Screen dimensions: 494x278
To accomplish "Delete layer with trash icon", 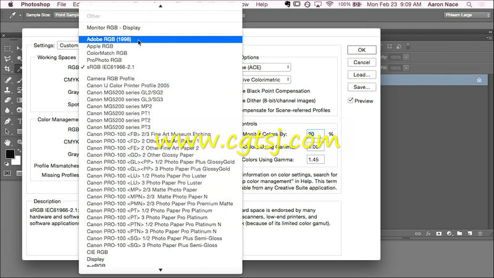I will 480,234.
